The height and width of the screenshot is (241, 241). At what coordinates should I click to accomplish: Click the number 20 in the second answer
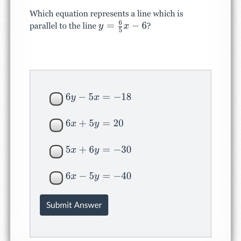point(118,123)
